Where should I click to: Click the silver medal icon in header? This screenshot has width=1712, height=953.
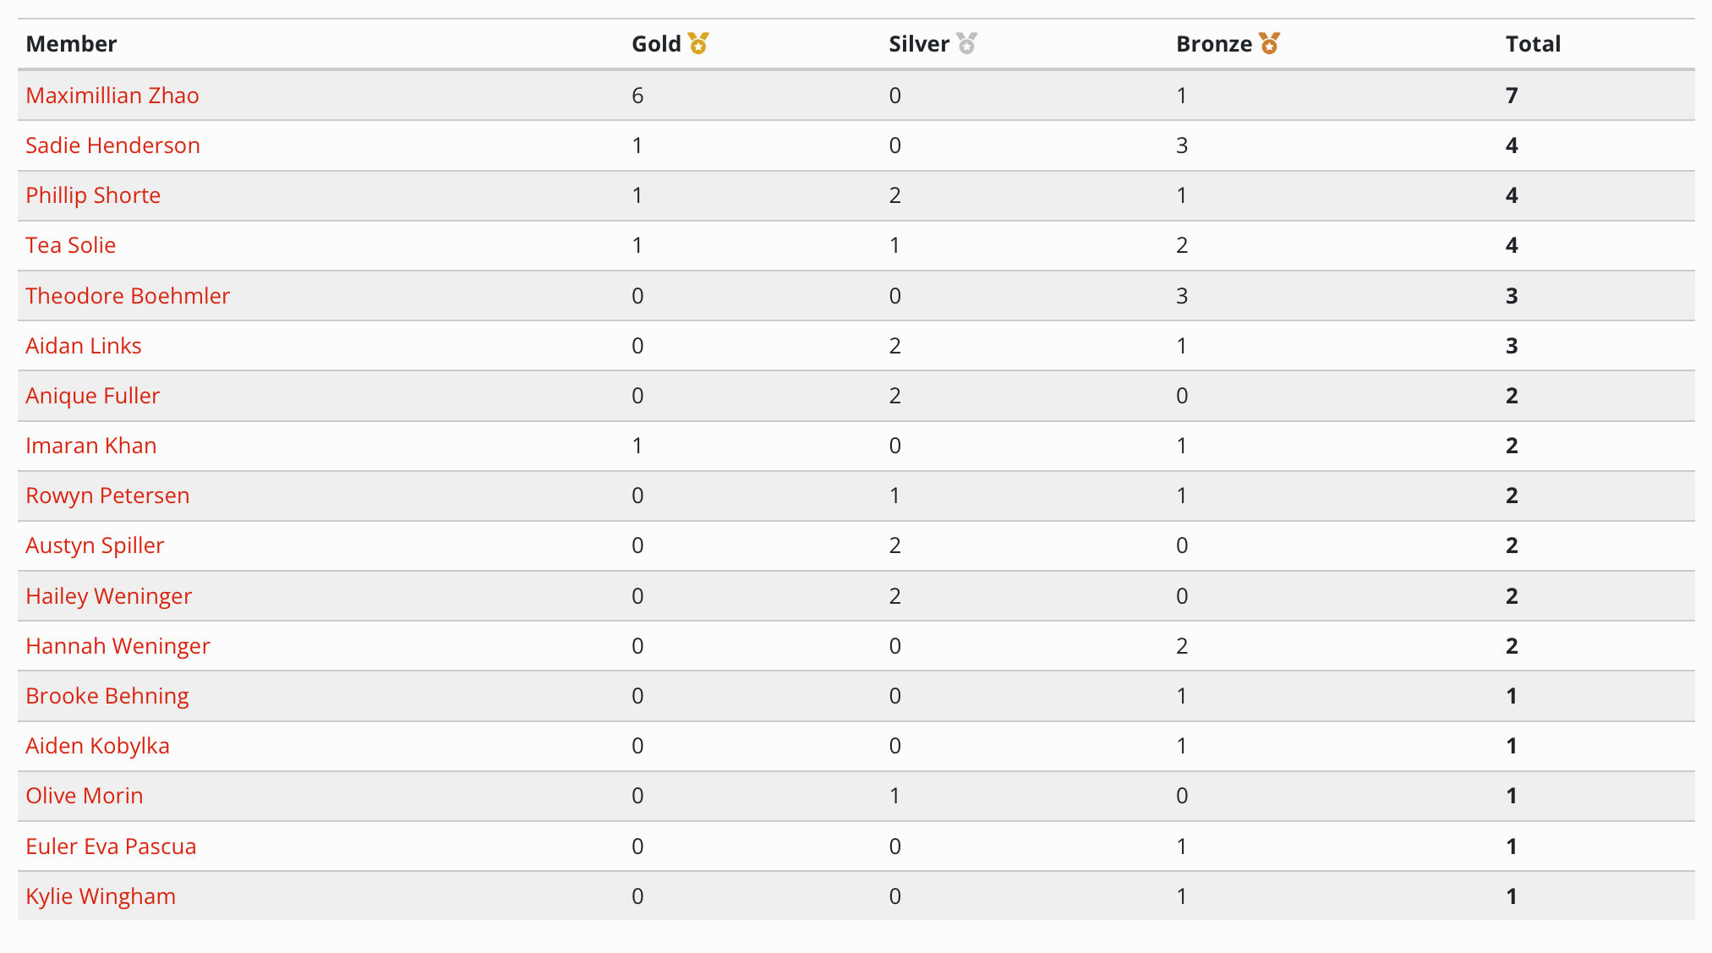pos(966,43)
